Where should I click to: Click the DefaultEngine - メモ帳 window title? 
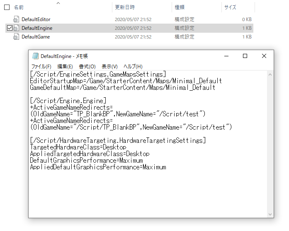tap(64, 56)
